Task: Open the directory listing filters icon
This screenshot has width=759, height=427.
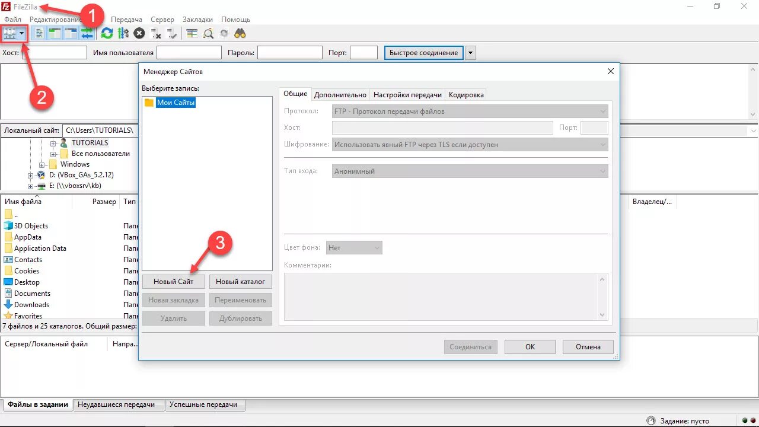Action: click(192, 34)
